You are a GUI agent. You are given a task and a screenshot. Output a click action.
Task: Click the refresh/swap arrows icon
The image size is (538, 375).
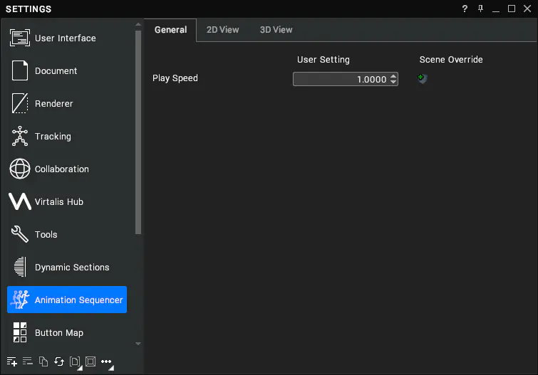point(59,361)
